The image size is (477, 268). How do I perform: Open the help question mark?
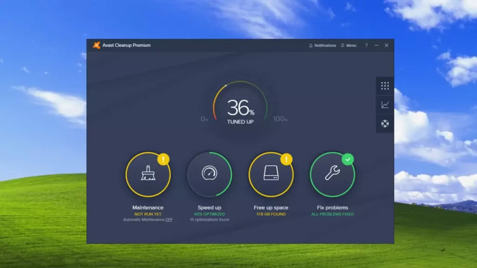point(366,45)
